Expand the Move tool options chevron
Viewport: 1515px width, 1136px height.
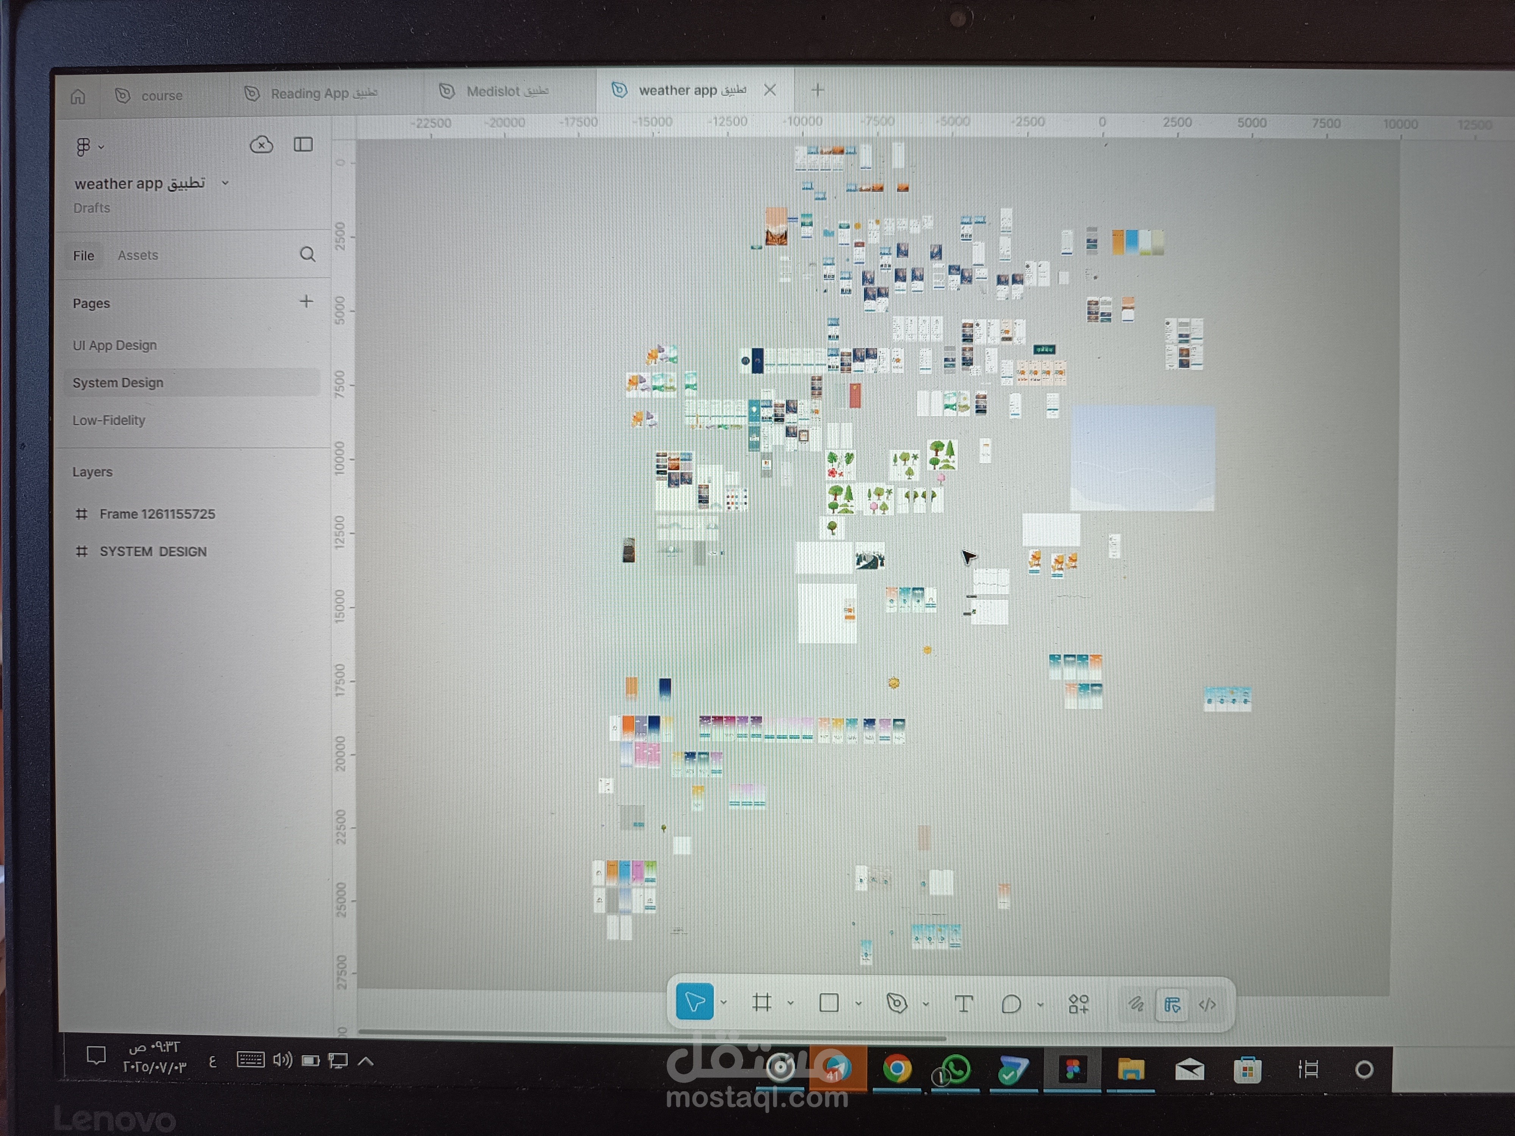click(x=723, y=1003)
